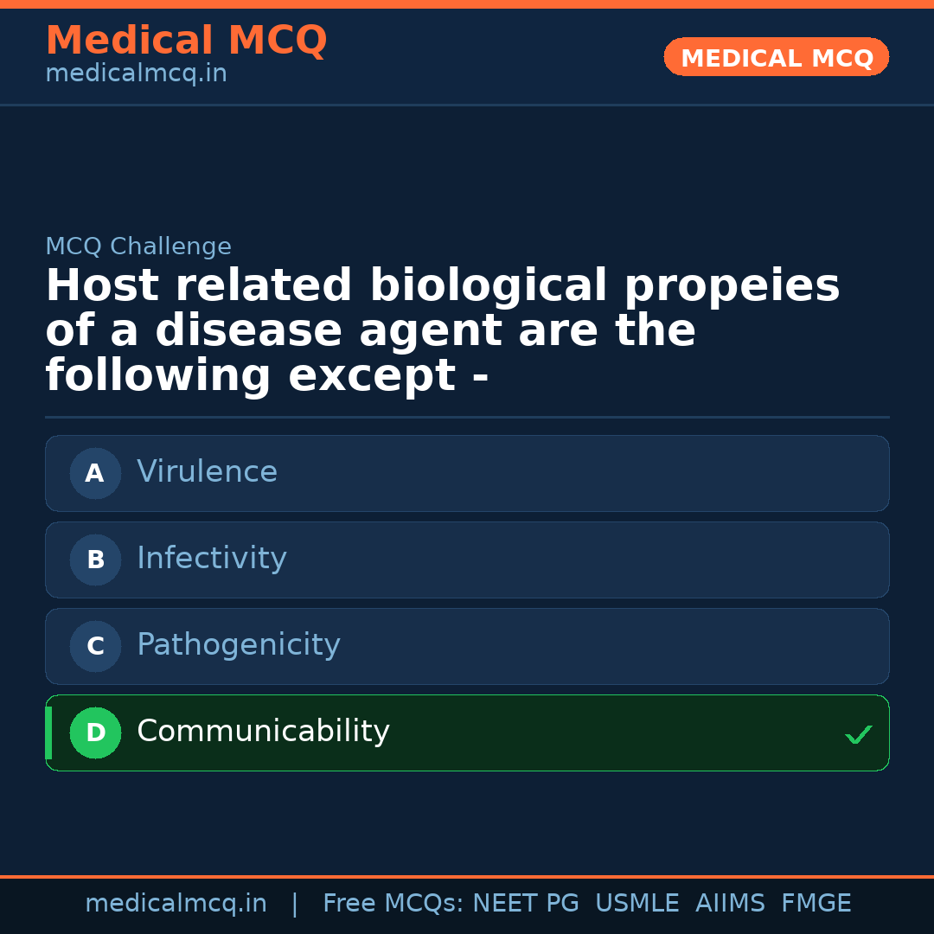This screenshot has width=934, height=934.
Task: Click the Medical MCQ header title
Action: (x=186, y=41)
